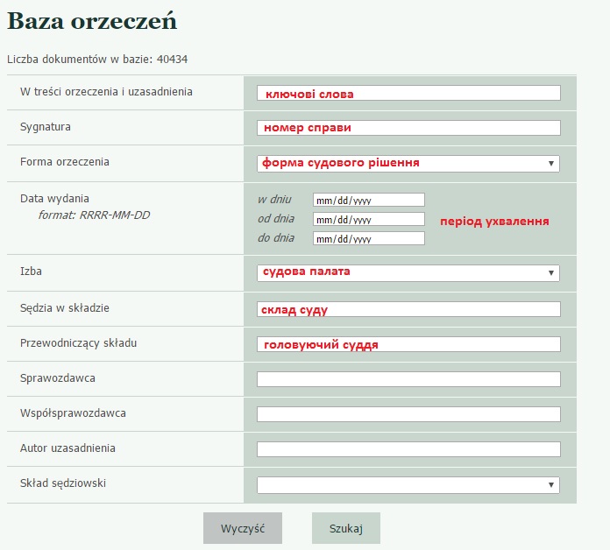Focus the 'Przewodniczący składu' text box
The width and height of the screenshot is (610, 550).
tap(408, 344)
